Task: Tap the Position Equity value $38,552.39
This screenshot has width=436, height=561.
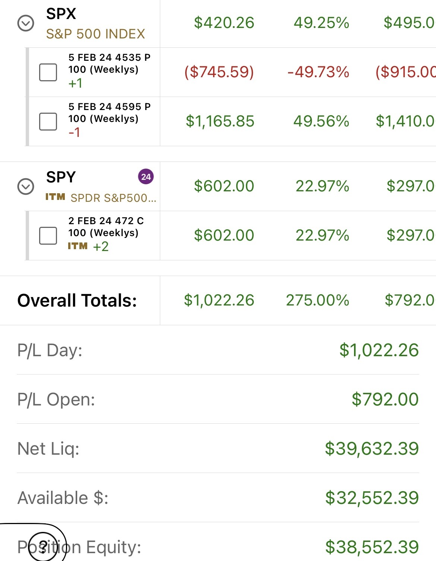Action: [372, 547]
